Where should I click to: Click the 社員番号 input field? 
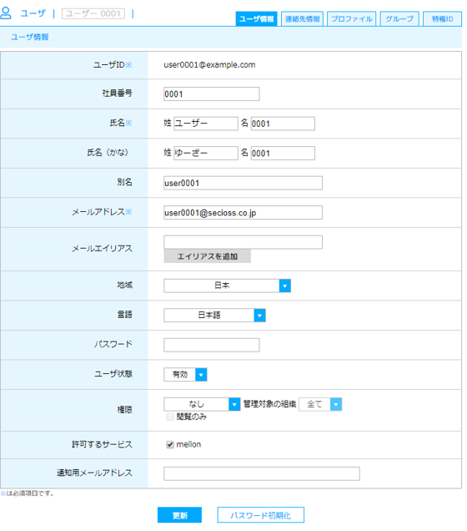tap(212, 94)
